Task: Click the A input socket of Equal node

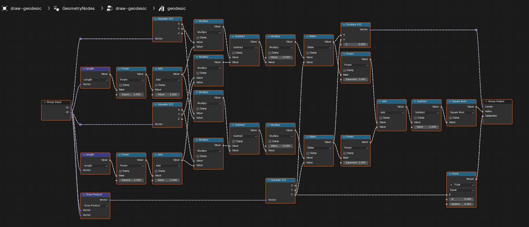Action: pos(447,195)
